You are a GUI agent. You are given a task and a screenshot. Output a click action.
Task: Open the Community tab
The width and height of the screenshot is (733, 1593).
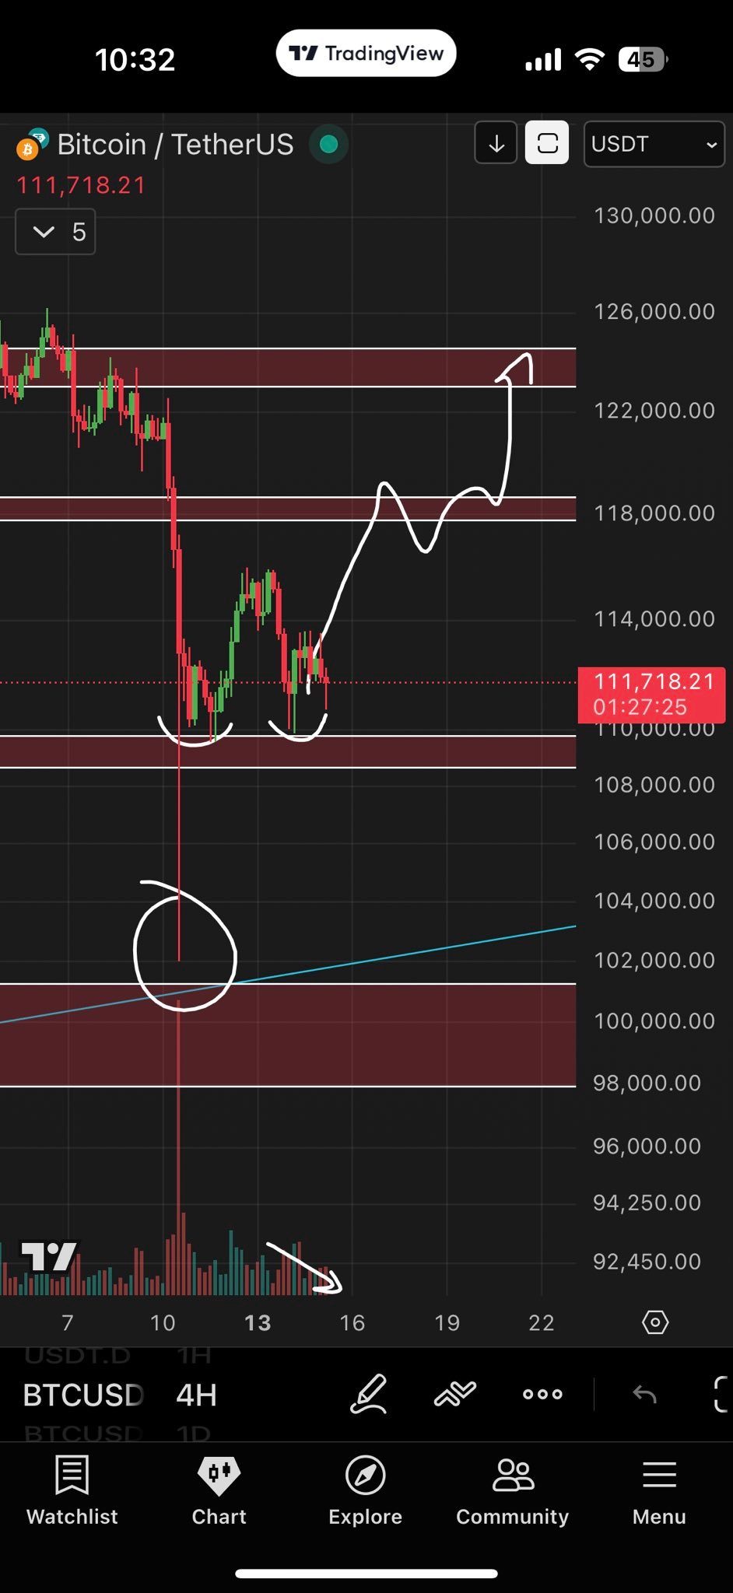click(512, 1490)
